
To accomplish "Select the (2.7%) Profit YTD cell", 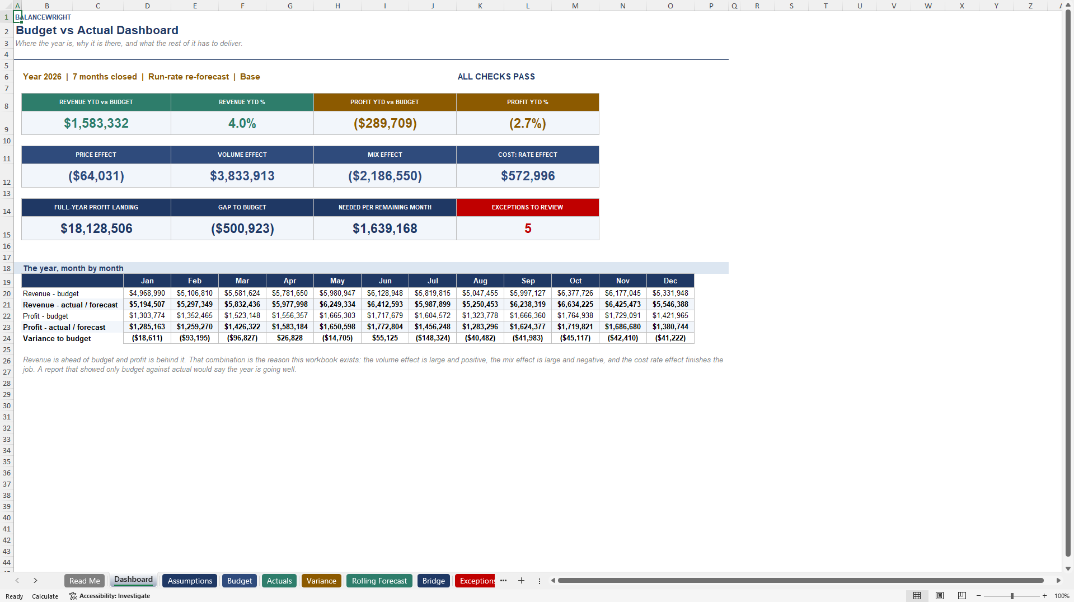I will [528, 123].
